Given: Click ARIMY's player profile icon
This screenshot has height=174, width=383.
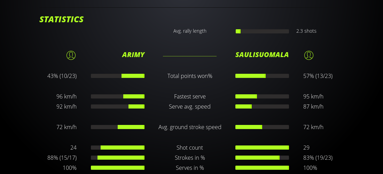Looking at the screenshot, I should pos(71,55).
